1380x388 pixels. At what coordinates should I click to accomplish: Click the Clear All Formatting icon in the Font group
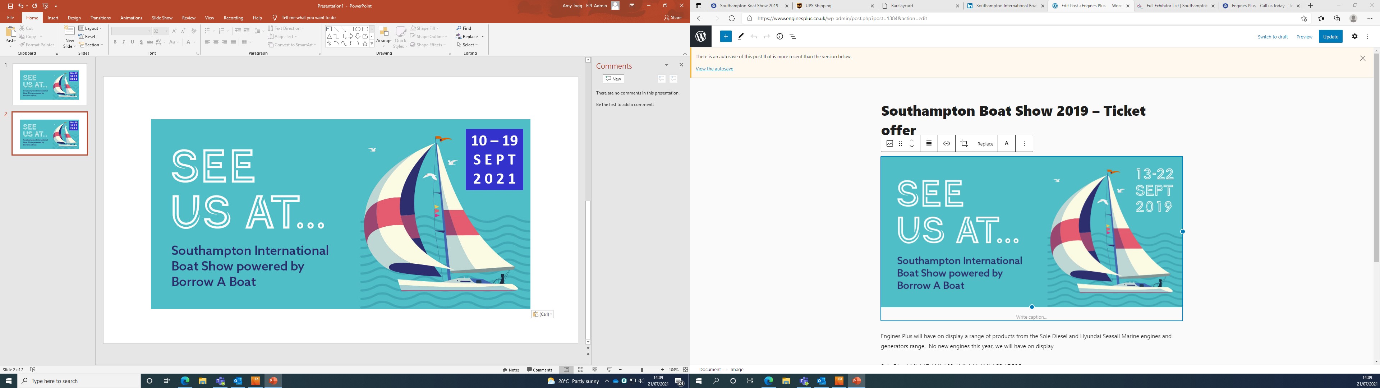pos(193,31)
